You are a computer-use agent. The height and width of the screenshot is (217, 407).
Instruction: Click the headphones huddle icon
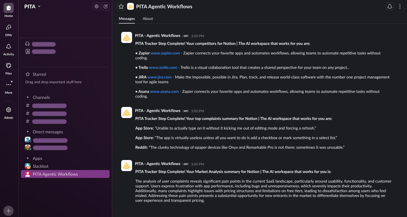[x=27, y=44]
